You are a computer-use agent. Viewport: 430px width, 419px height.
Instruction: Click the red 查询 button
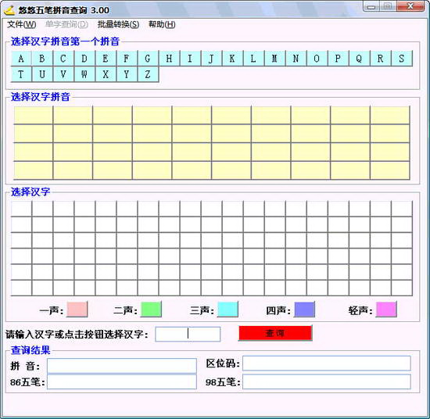275,333
